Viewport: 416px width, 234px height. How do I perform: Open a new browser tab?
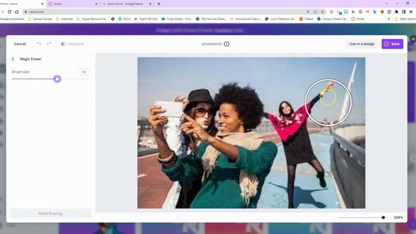pos(159,4)
